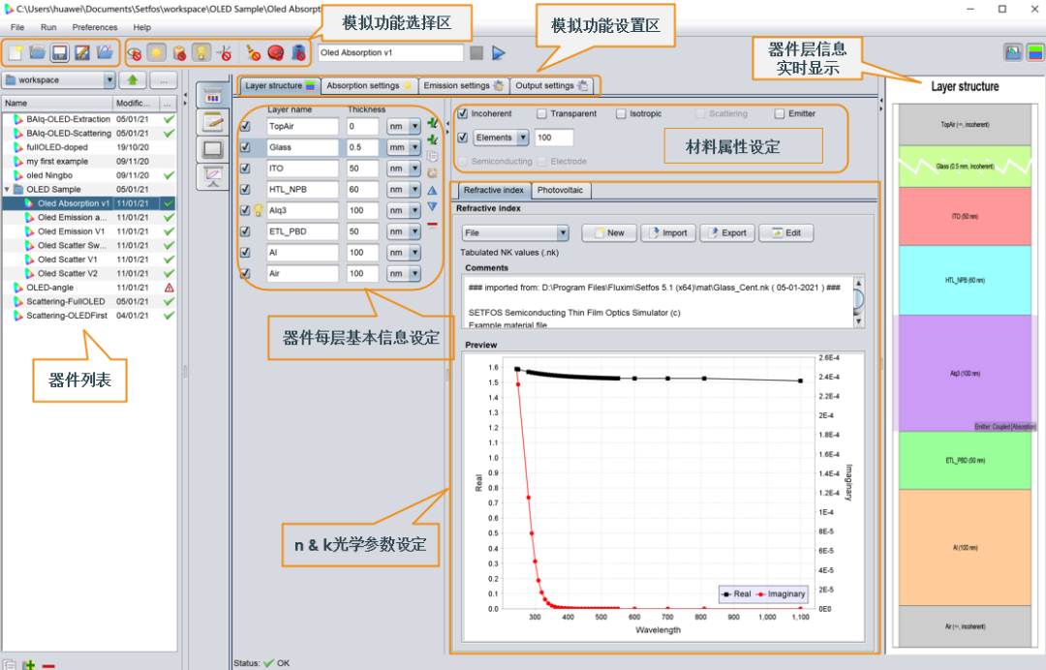
Task: Toggle the blue cylinder mode icon
Action: tap(298, 52)
